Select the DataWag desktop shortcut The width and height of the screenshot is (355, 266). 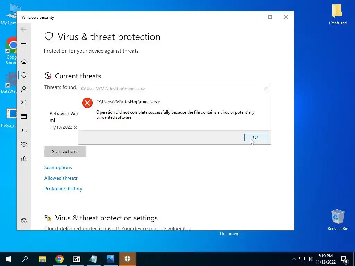[x=9, y=83]
